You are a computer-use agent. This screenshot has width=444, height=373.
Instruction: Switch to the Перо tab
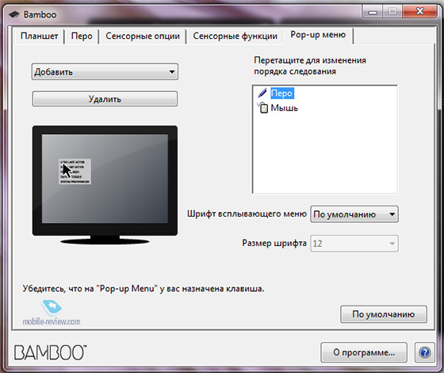pyautogui.click(x=82, y=37)
